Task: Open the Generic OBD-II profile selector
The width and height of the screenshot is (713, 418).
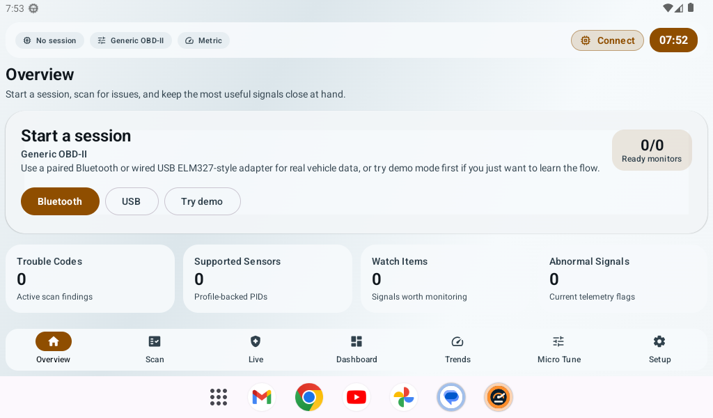Action: click(131, 40)
